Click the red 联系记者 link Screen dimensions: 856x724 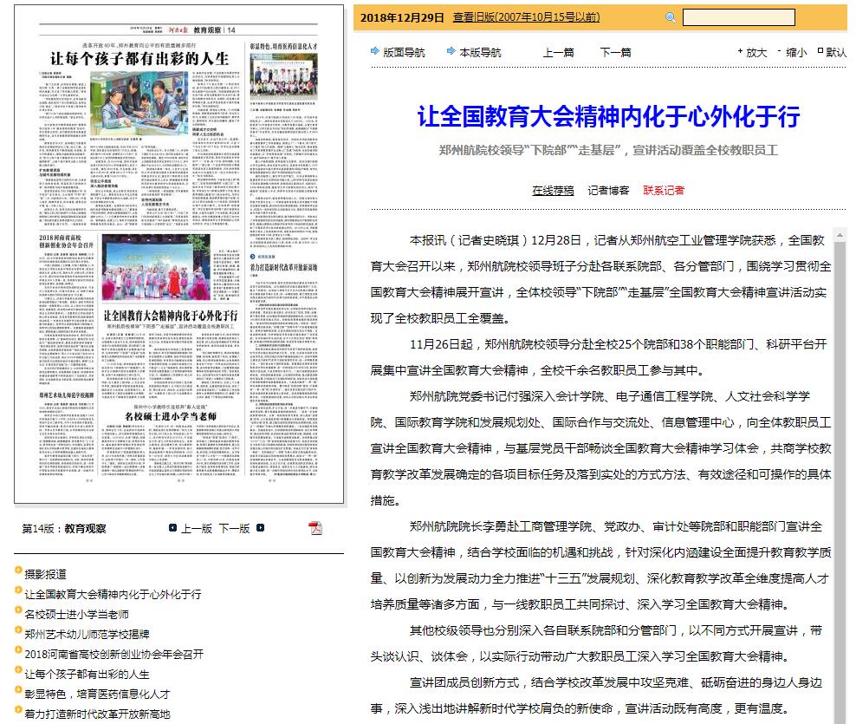(x=664, y=190)
